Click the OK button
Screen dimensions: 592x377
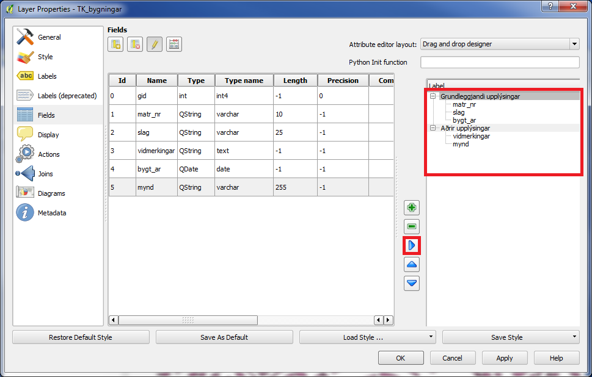[x=401, y=357]
